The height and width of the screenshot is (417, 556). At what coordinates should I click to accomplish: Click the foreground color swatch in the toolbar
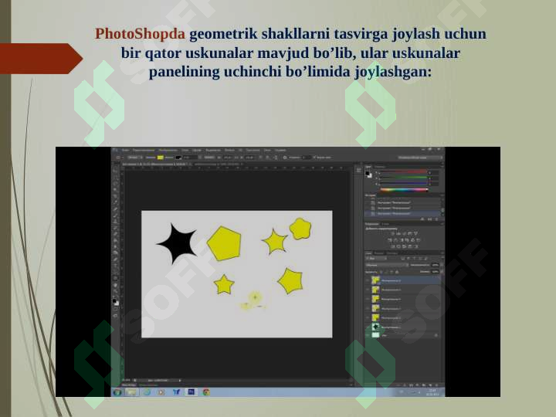pos(114,301)
